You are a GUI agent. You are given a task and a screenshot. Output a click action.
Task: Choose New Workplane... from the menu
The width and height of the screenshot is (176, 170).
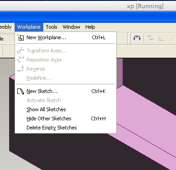point(66,37)
